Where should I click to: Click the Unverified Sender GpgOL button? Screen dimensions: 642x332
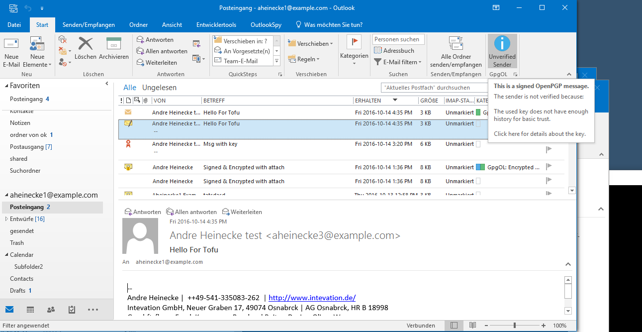click(502, 51)
